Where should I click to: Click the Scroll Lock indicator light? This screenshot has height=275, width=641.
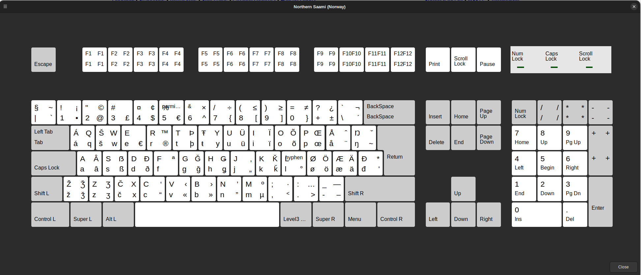(589, 67)
